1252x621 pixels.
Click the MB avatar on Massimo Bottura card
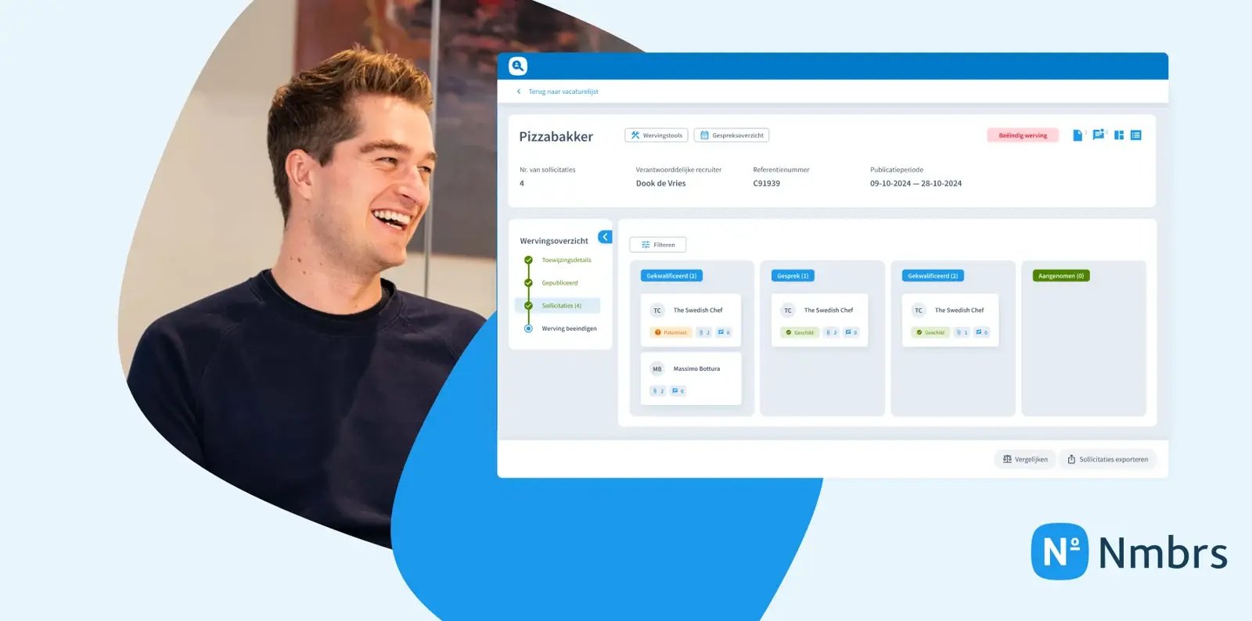(x=657, y=369)
